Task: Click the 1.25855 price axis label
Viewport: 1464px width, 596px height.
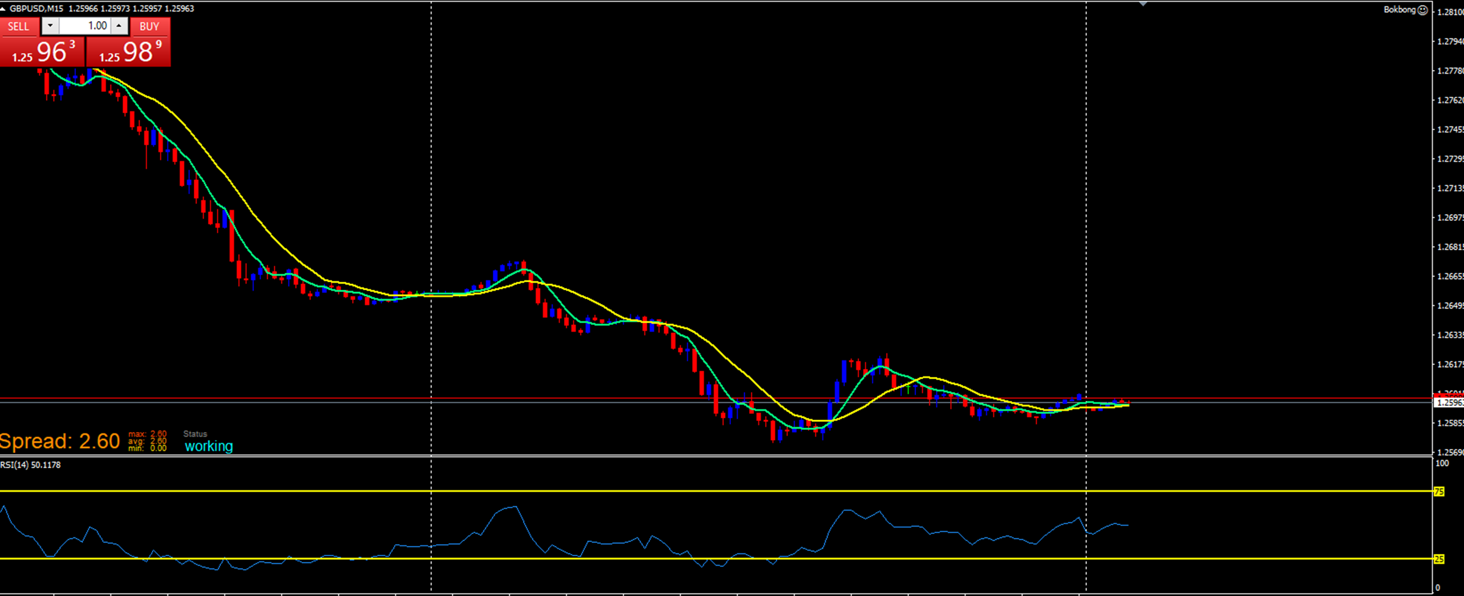Action: [x=1450, y=423]
